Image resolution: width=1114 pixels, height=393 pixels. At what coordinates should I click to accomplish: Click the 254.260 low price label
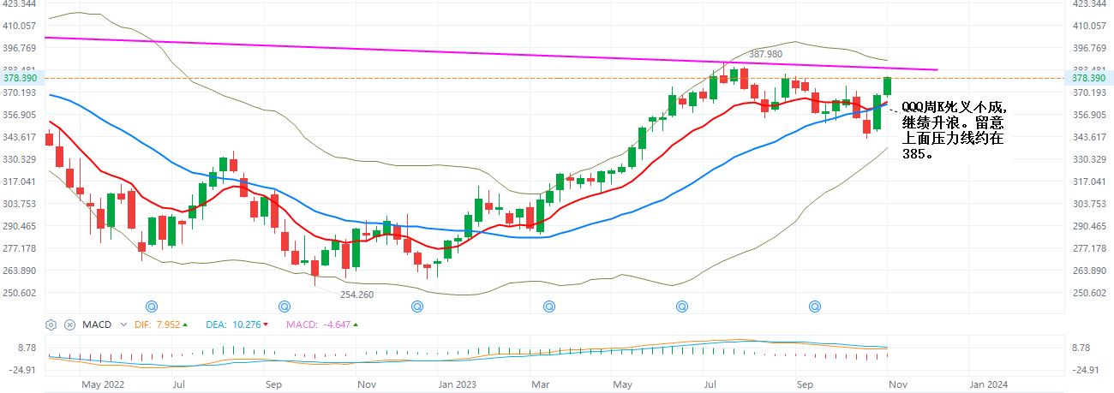(x=356, y=294)
